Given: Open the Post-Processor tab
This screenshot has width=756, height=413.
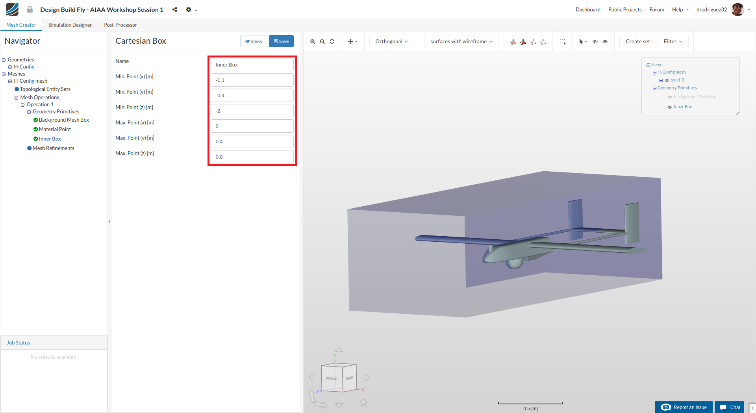Looking at the screenshot, I should (x=120, y=25).
